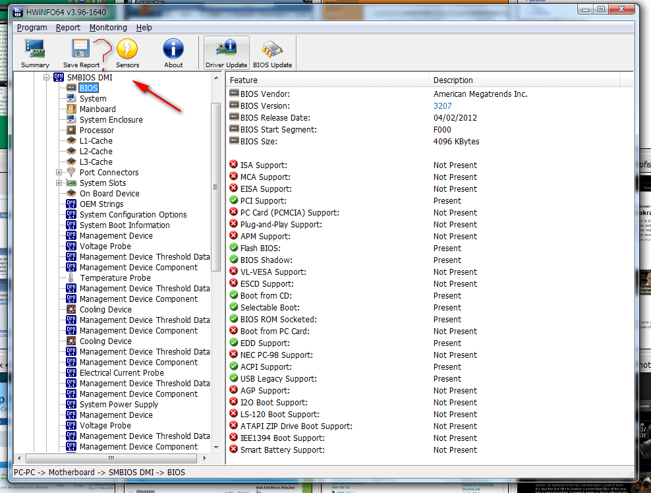Click the SMBIOS DMI node icon
The width and height of the screenshot is (651, 493).
tap(59, 77)
